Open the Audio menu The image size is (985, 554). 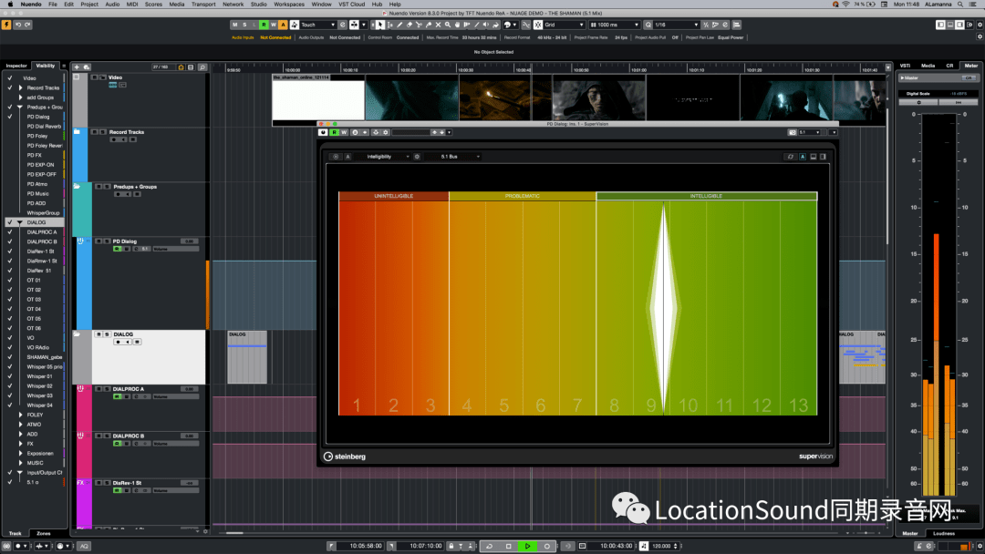click(112, 5)
